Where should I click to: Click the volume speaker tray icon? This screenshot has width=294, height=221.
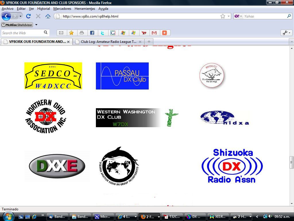(x=270, y=216)
